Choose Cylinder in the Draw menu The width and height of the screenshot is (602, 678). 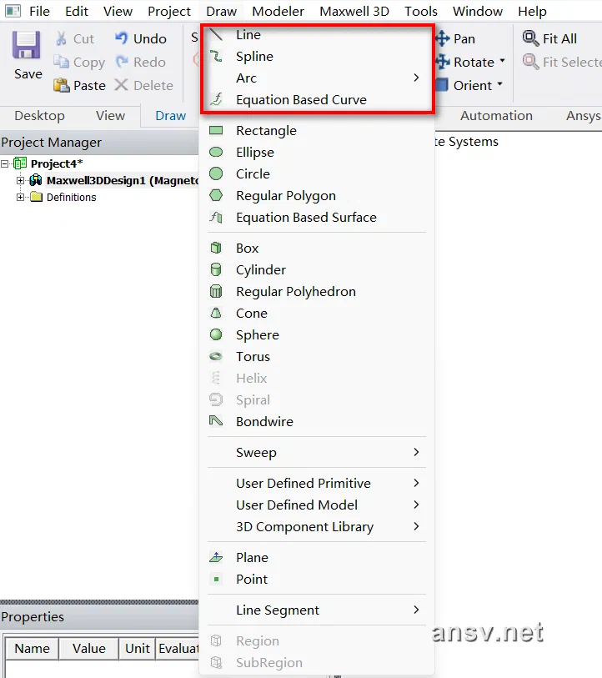click(x=317, y=270)
